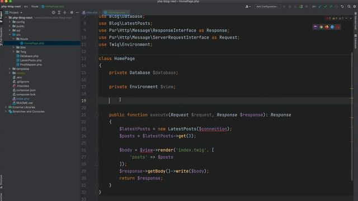This screenshot has height=201, width=358.
Task: Open Project panel gear options
Action: (72, 12)
